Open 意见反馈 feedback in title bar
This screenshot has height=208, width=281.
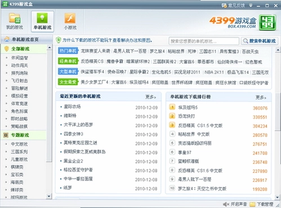click(x=233, y=6)
